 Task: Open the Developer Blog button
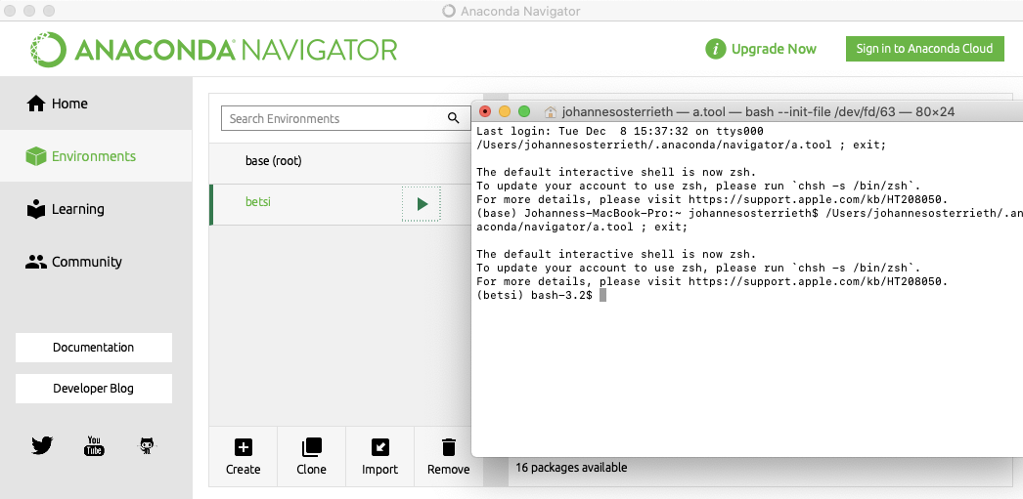pos(93,389)
